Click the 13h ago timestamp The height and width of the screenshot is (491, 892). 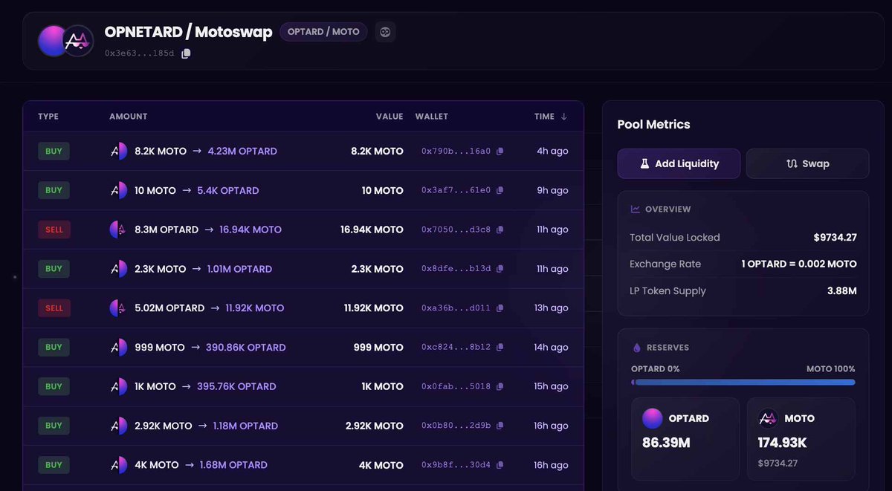pos(551,308)
